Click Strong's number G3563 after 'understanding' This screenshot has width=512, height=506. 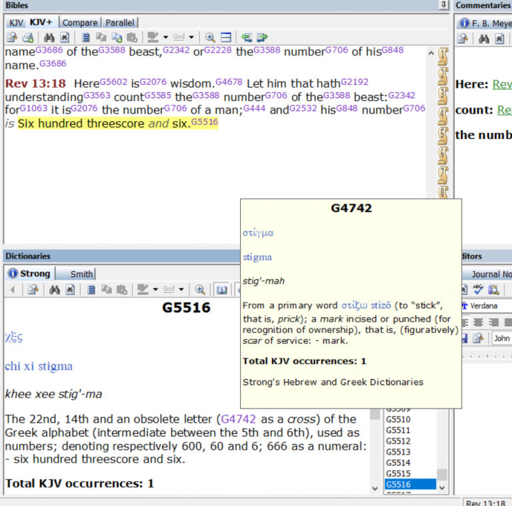point(97,95)
